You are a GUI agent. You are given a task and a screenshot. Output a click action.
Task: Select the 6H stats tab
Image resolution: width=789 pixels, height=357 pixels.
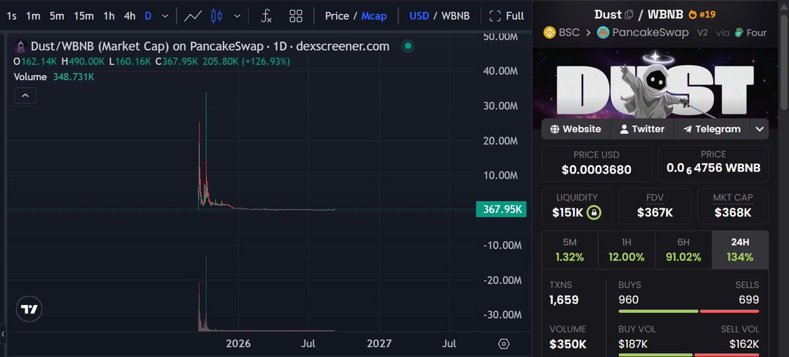(683, 250)
